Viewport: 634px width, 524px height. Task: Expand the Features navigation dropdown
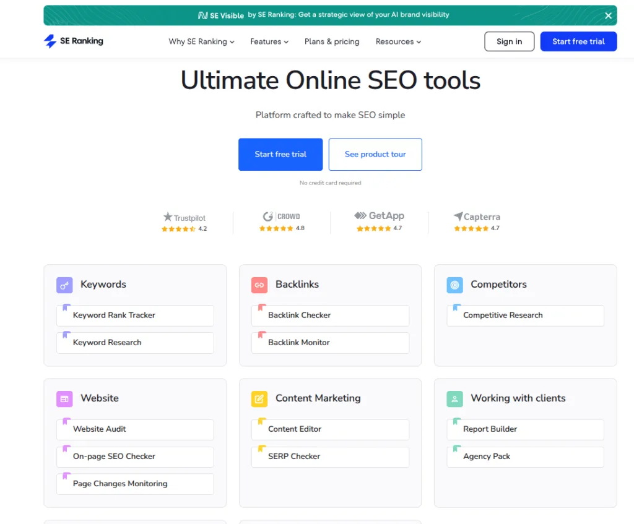(x=269, y=41)
